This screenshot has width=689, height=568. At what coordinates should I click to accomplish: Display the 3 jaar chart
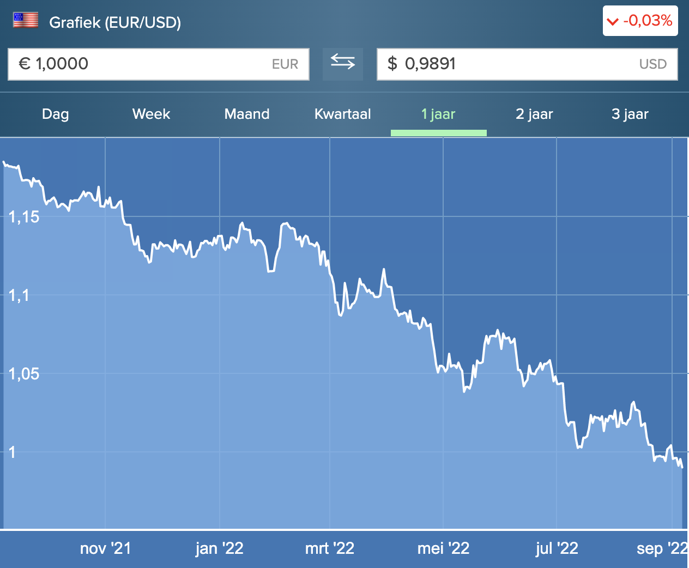[x=630, y=114]
